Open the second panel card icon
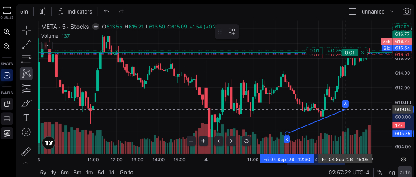This screenshot has width=416, height=177. click(x=7, y=118)
